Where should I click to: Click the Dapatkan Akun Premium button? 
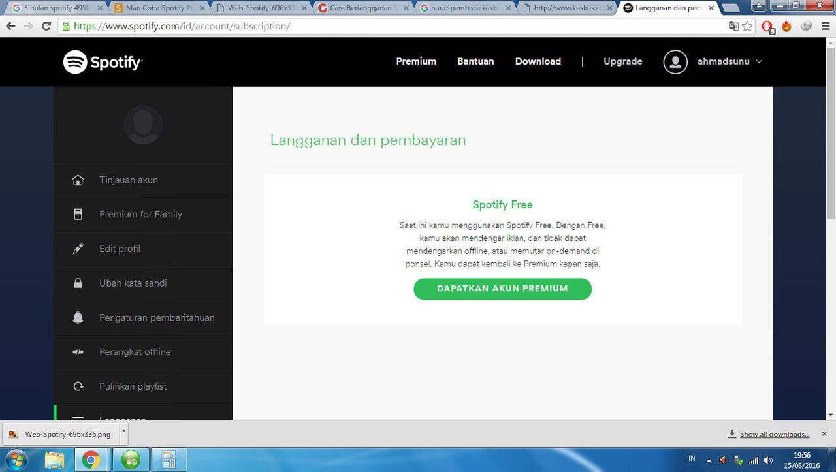502,289
